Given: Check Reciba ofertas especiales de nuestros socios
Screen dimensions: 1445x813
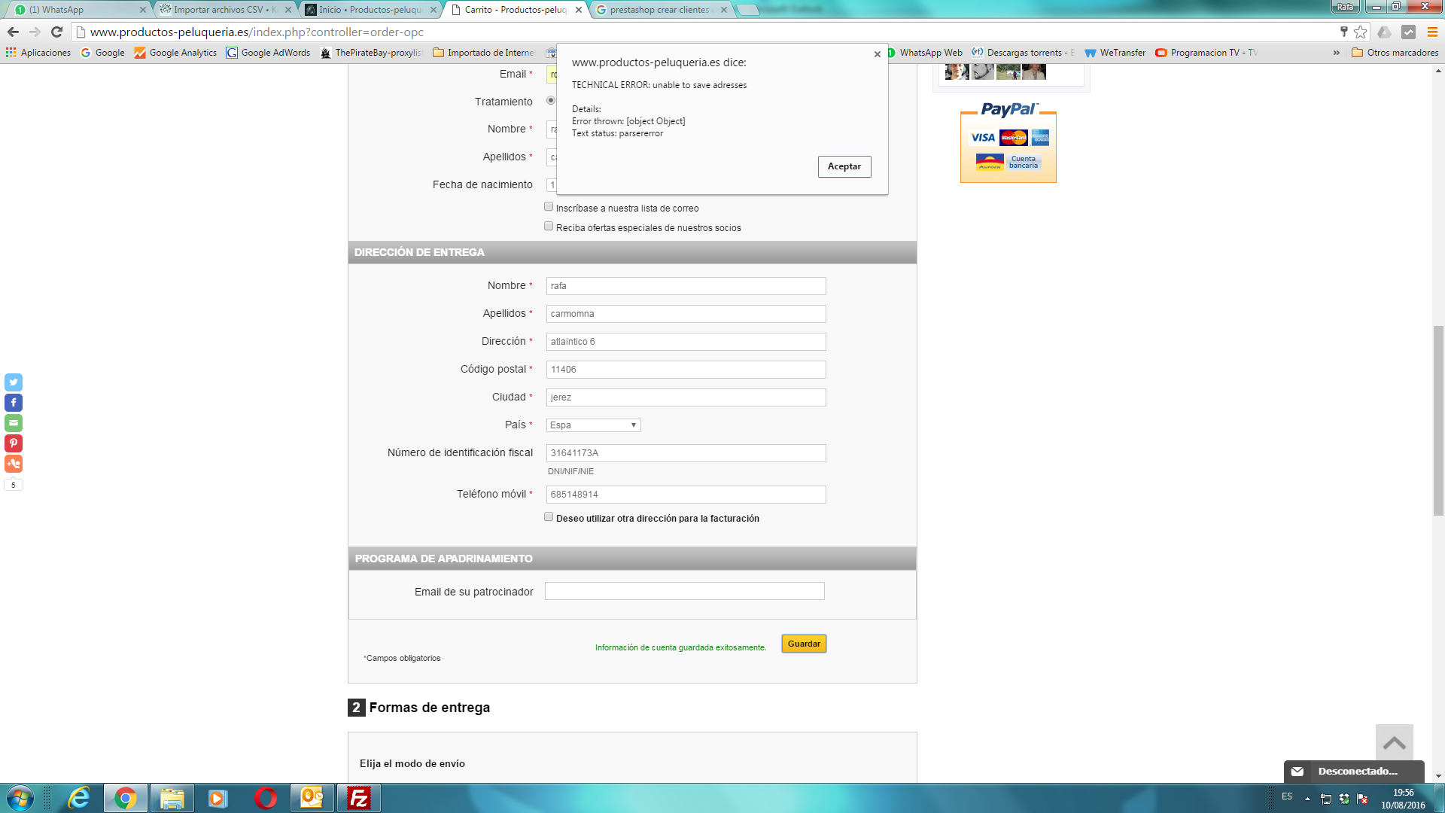Looking at the screenshot, I should [x=549, y=227].
